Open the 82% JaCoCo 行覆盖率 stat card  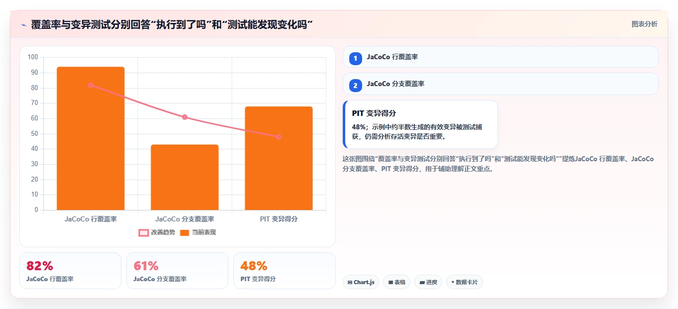70,271
